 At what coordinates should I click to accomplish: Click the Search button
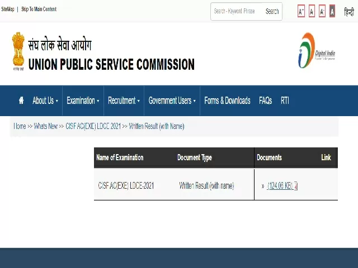272,11
